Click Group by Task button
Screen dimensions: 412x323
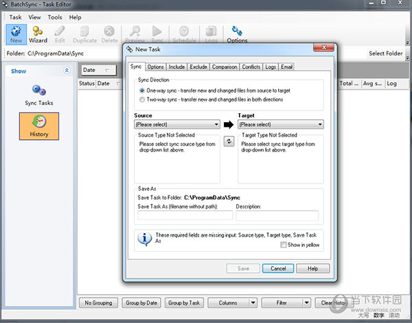pyautogui.click(x=184, y=303)
